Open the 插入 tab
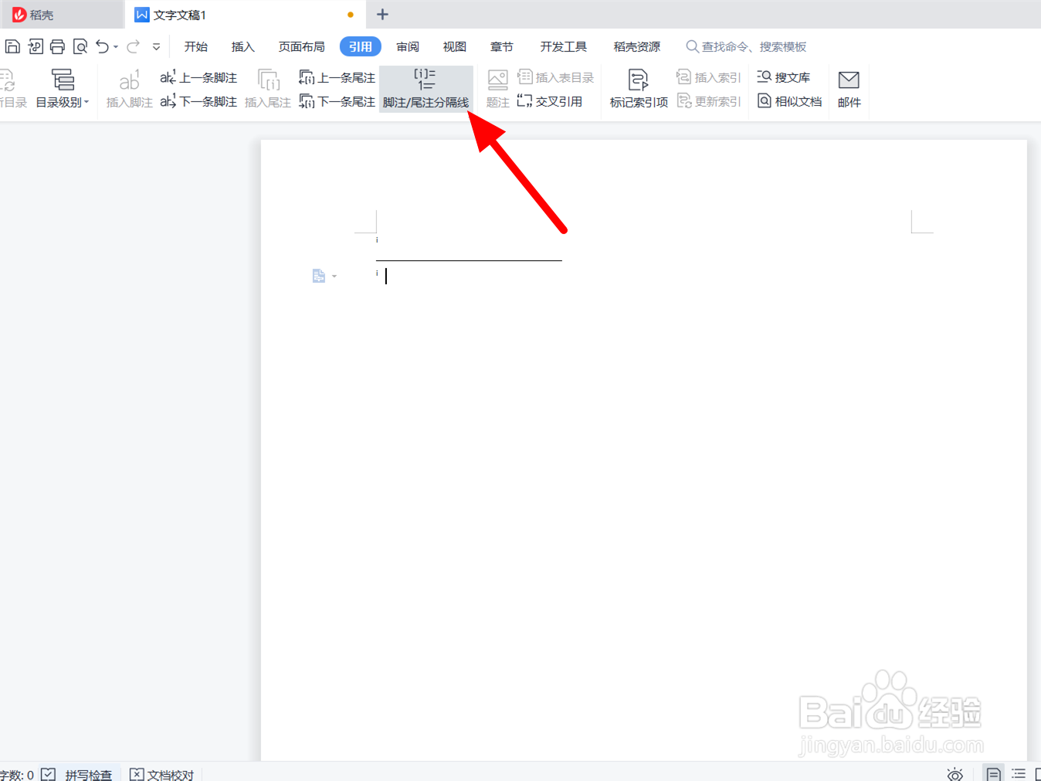This screenshot has height=781, width=1041. (242, 46)
